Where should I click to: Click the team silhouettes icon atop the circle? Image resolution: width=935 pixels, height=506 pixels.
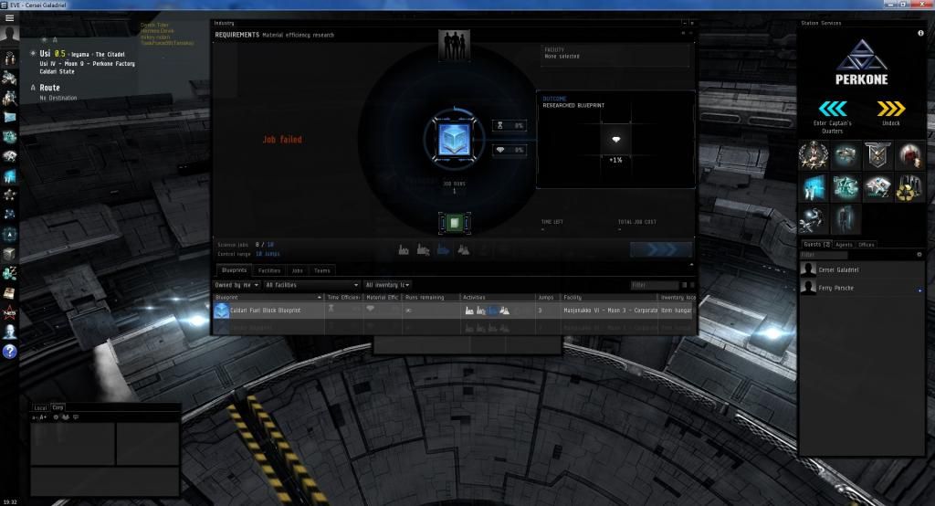tap(455, 46)
